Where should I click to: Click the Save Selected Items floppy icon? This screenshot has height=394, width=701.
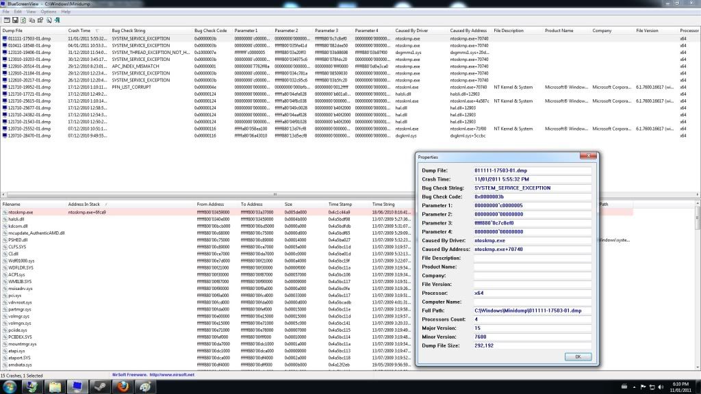click(x=15, y=20)
